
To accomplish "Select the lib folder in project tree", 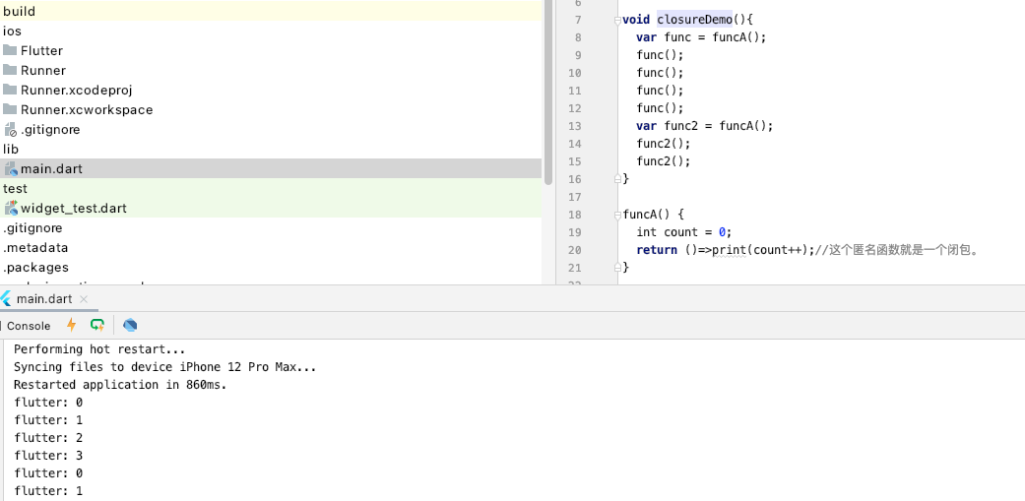I will pyautogui.click(x=271, y=149).
